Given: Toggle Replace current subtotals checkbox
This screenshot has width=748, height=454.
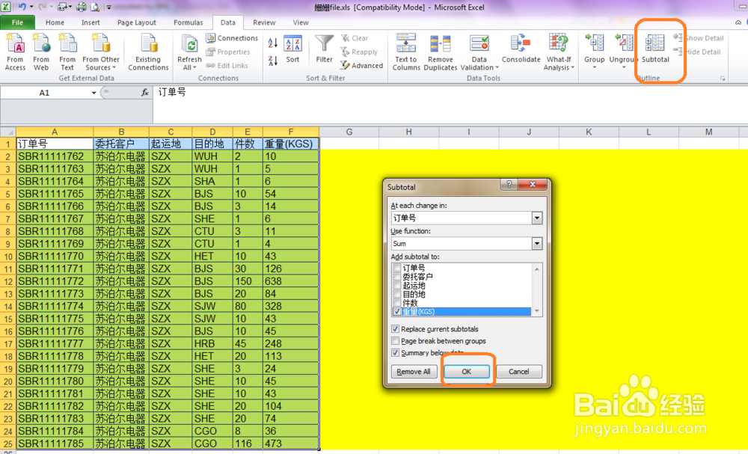Looking at the screenshot, I should coord(395,329).
